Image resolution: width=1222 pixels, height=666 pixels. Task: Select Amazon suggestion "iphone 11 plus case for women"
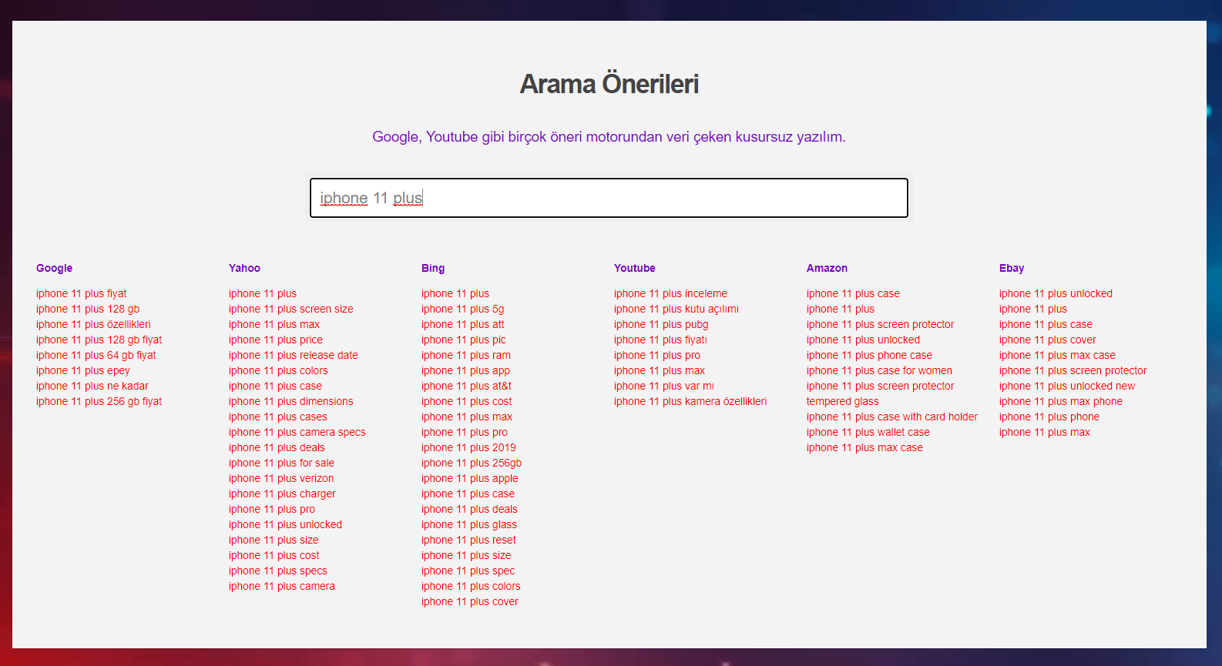[879, 370]
